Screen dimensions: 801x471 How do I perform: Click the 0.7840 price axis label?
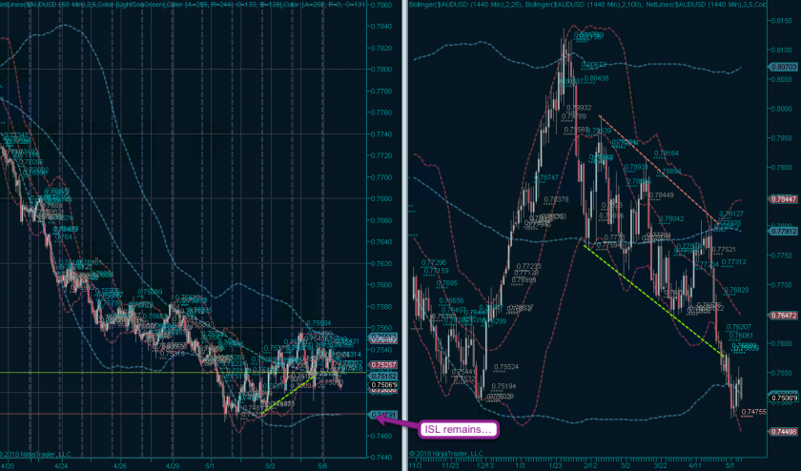pyautogui.click(x=381, y=27)
